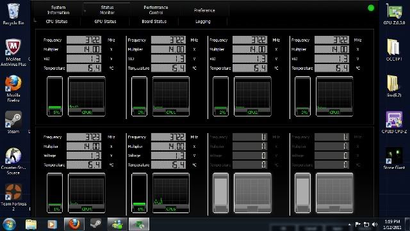This screenshot has width=410, height=231.
Task: Click the CPU1 Frequency value field
Action: click(168, 40)
